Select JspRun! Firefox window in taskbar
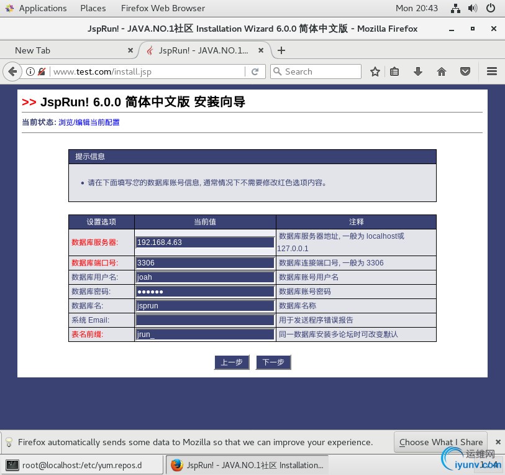505x475 pixels. pyautogui.click(x=247, y=465)
